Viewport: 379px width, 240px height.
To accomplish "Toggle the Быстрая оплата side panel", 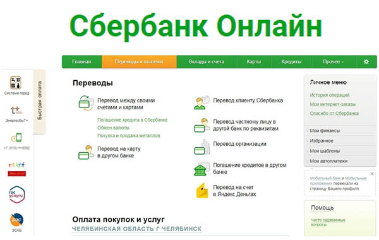I will [39, 101].
